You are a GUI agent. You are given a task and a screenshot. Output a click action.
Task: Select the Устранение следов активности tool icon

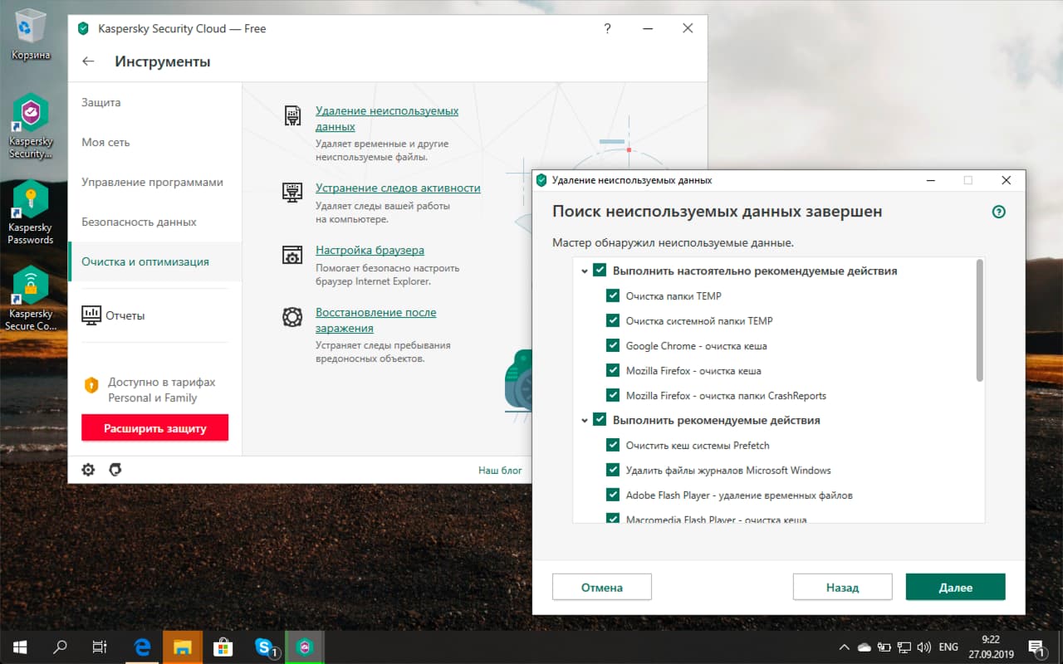(x=292, y=193)
